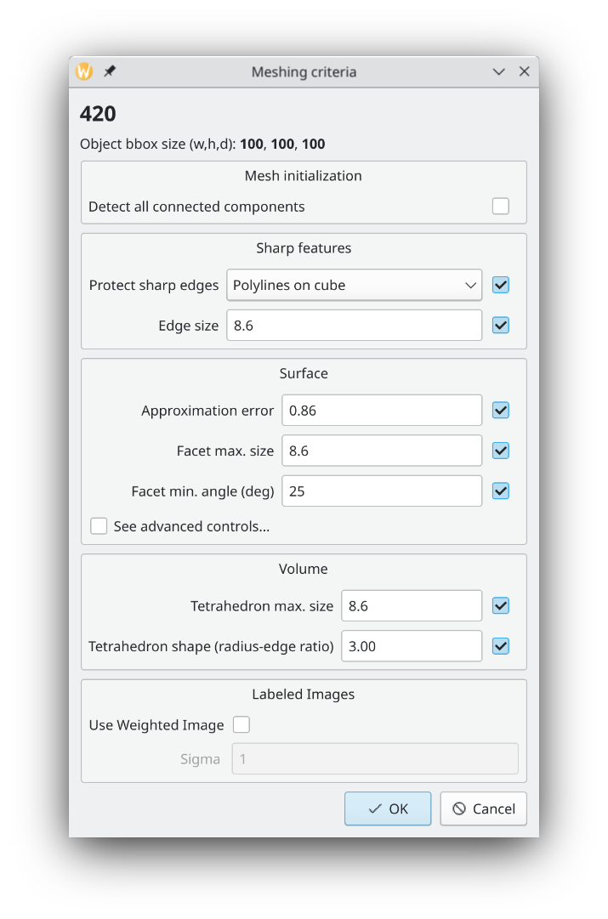This screenshot has width=608, height=919.
Task: Toggle the pin window icon
Action: click(110, 71)
